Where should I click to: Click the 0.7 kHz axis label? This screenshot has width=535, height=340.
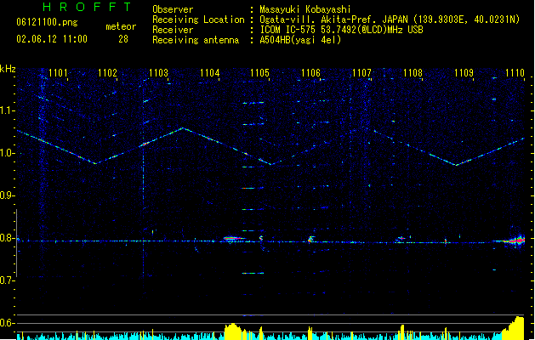[x=8, y=280]
